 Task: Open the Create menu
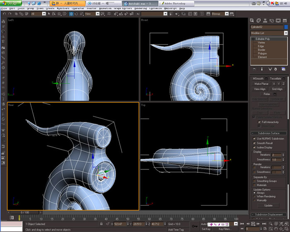[50, 8]
